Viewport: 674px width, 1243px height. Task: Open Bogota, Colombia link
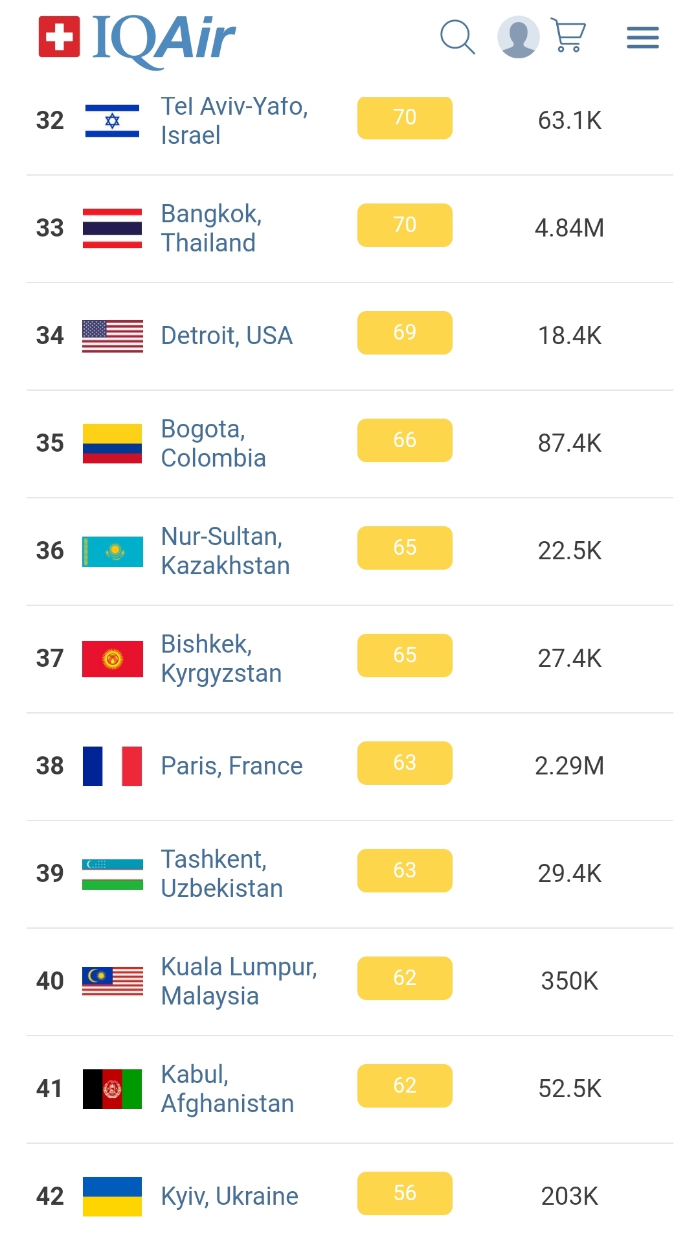(x=213, y=443)
